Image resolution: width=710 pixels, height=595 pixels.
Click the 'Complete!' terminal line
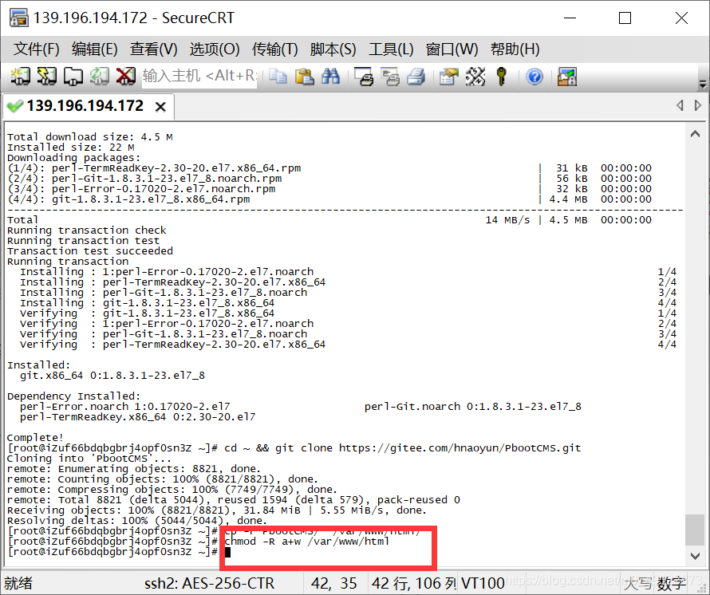tap(35, 438)
